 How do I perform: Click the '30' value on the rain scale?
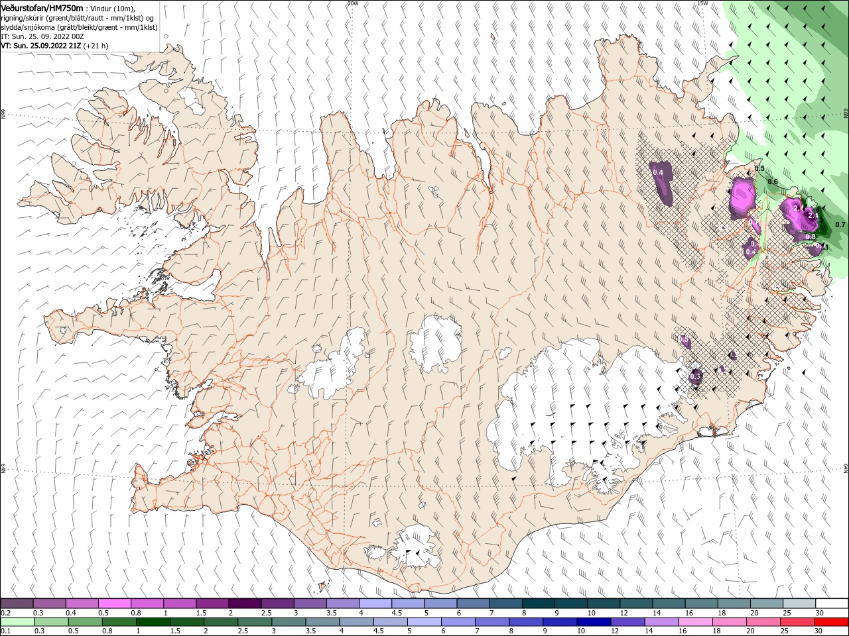pos(819,631)
